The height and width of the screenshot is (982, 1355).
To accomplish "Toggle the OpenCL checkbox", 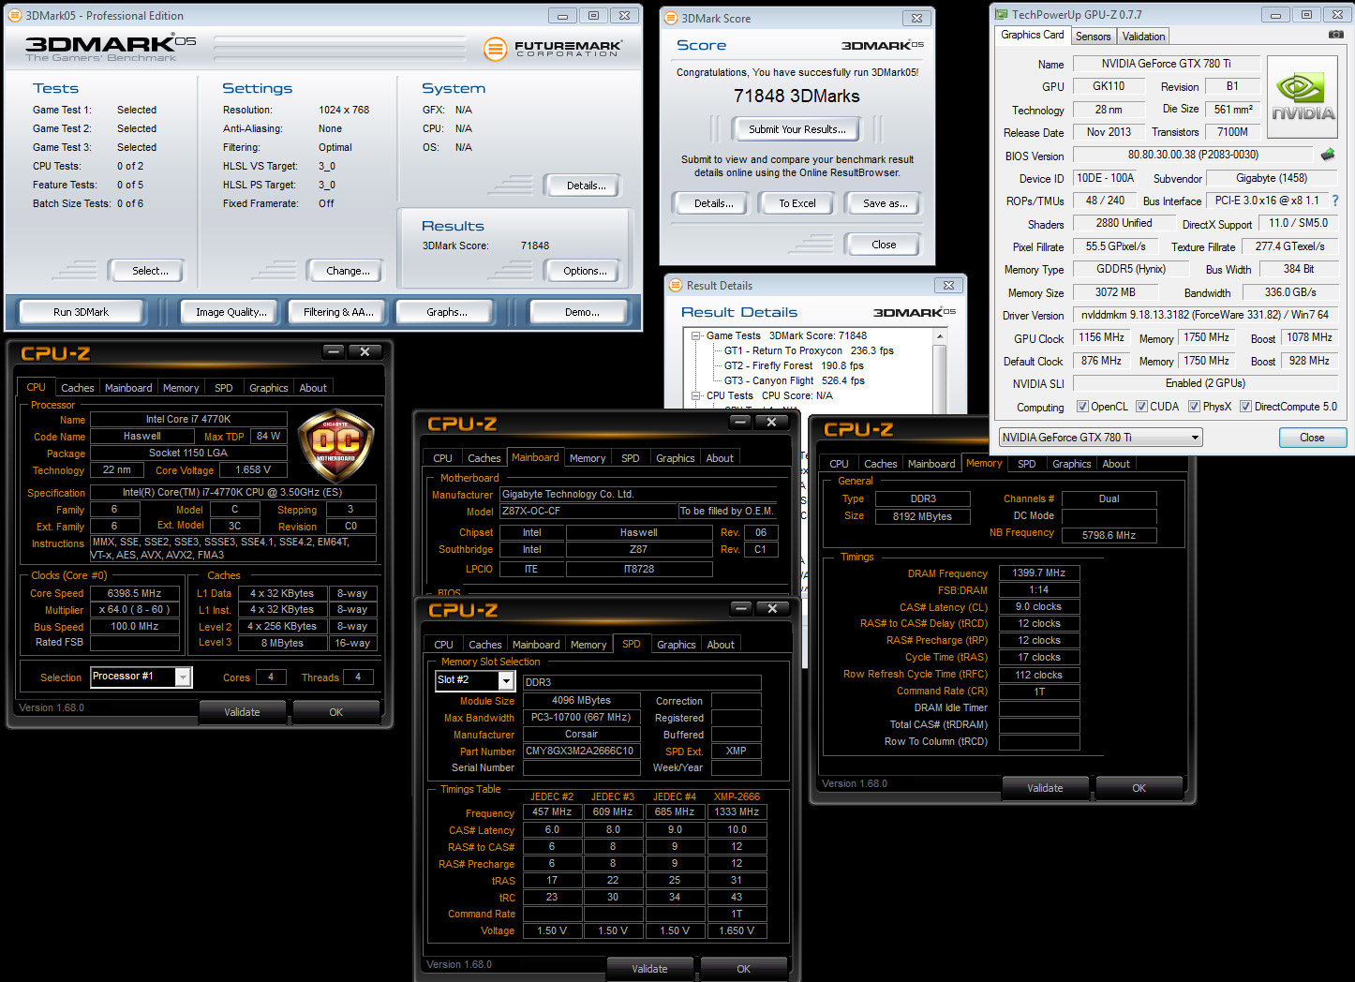I will [1082, 407].
